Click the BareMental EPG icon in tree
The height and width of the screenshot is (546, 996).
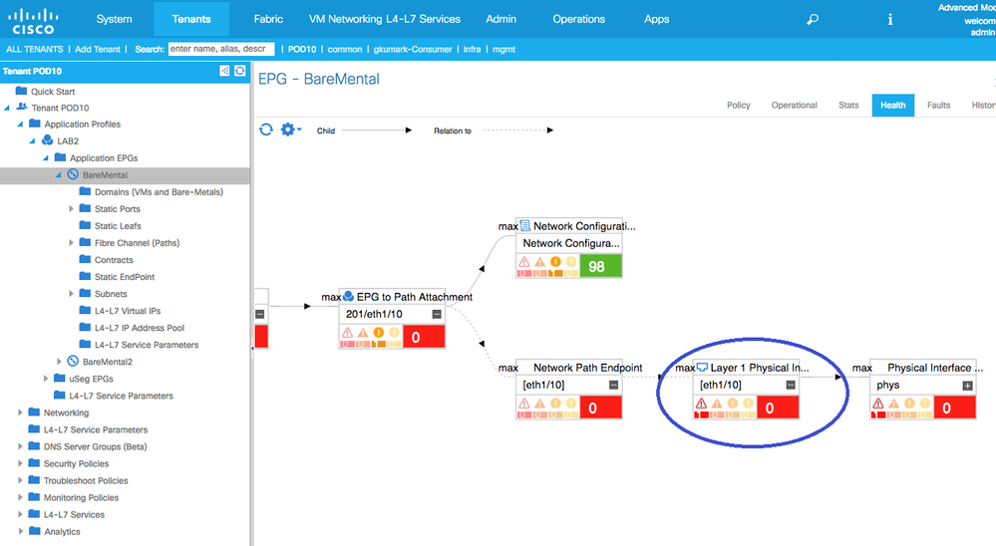(x=73, y=174)
